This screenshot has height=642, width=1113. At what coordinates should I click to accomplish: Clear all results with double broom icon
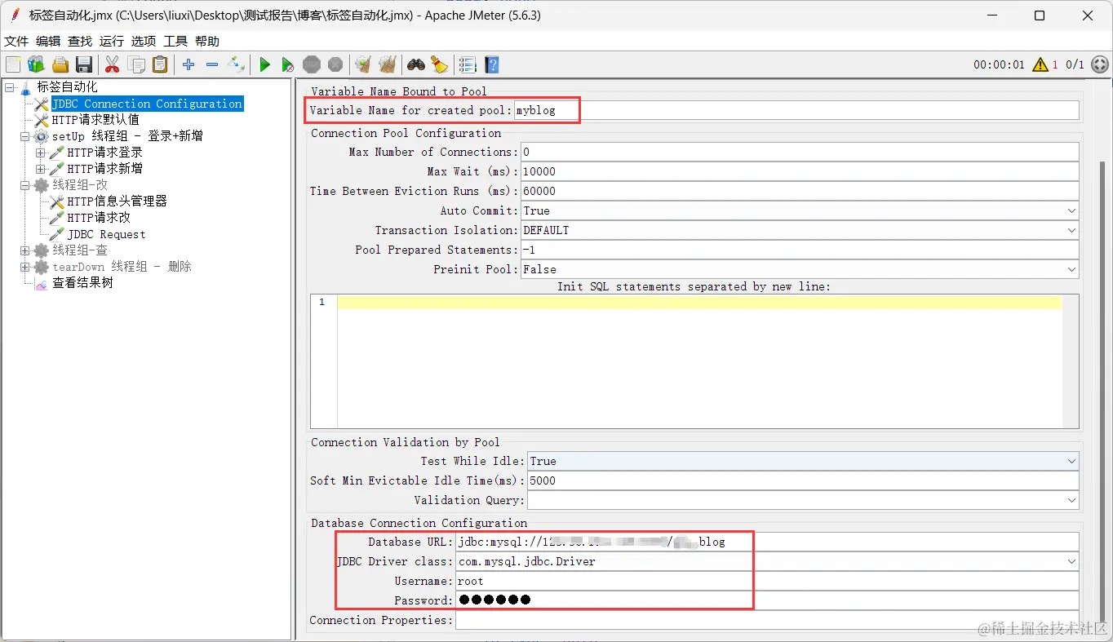coord(388,64)
